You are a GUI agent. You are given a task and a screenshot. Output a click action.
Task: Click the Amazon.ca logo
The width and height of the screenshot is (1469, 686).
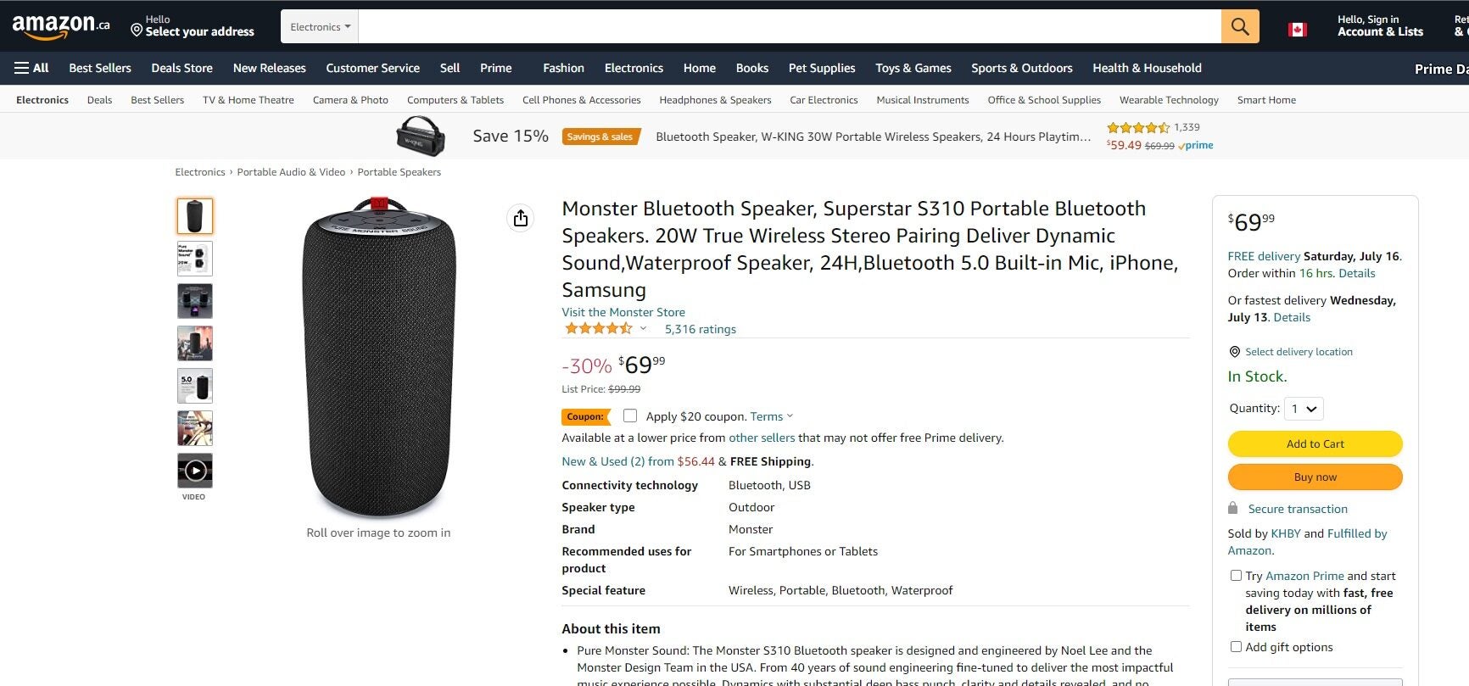(61, 27)
